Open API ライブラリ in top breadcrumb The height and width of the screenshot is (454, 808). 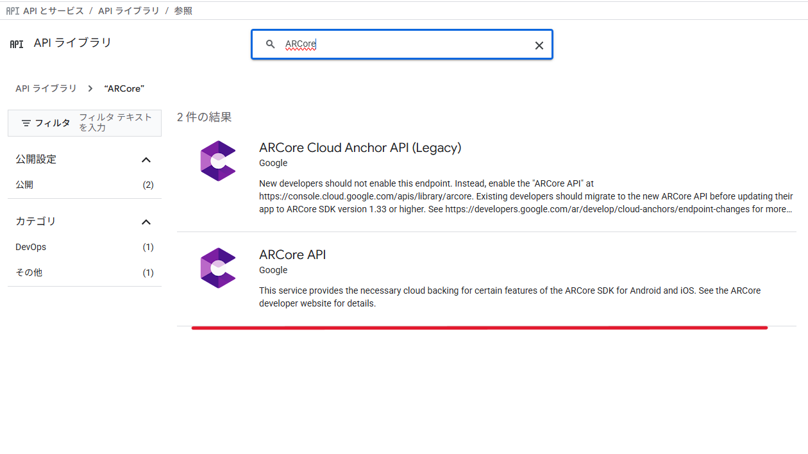click(x=129, y=11)
